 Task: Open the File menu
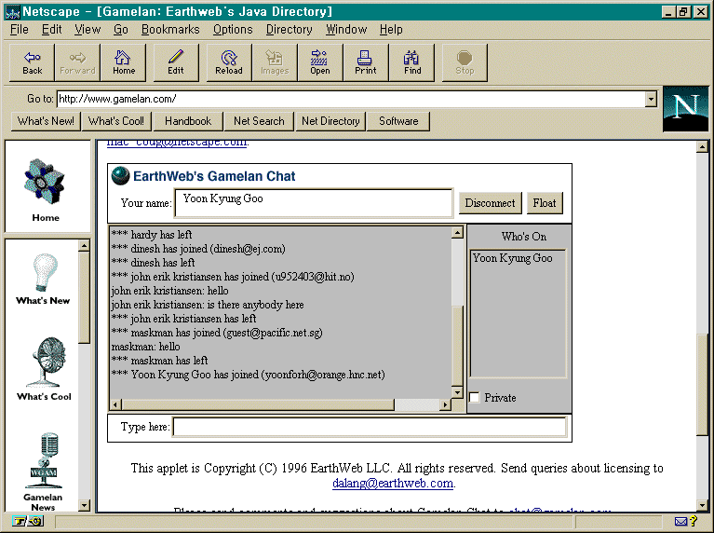tap(20, 30)
